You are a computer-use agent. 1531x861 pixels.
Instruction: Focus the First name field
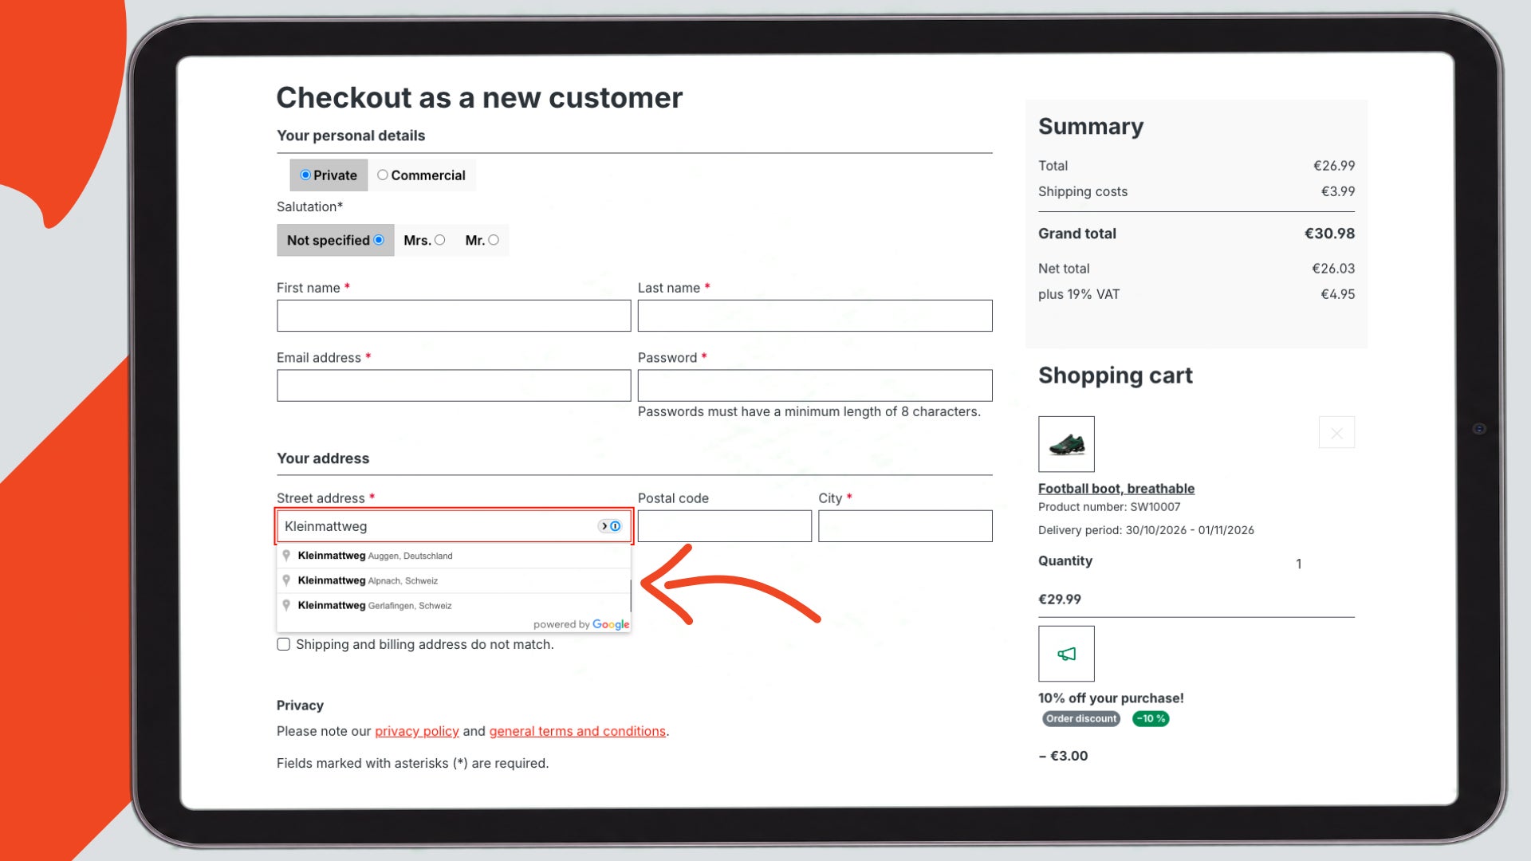click(x=454, y=316)
